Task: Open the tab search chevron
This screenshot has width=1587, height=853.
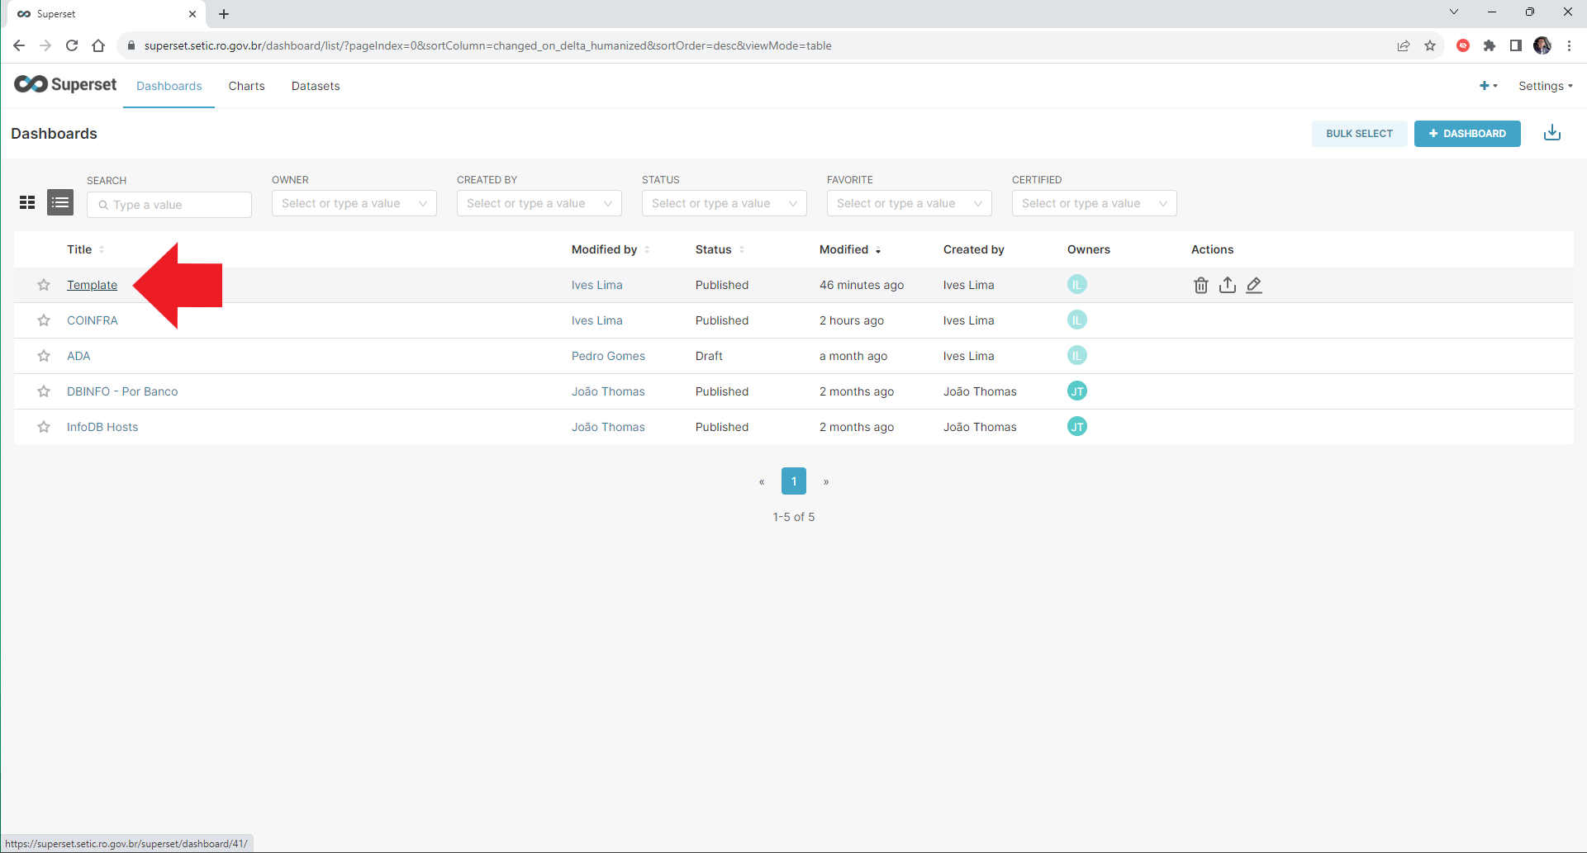Action: pos(1454,12)
